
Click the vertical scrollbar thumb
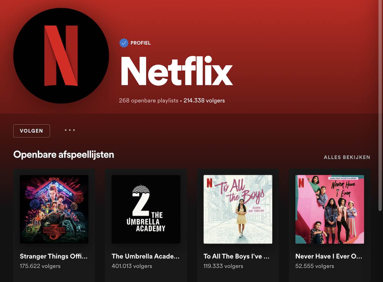tap(380, 105)
